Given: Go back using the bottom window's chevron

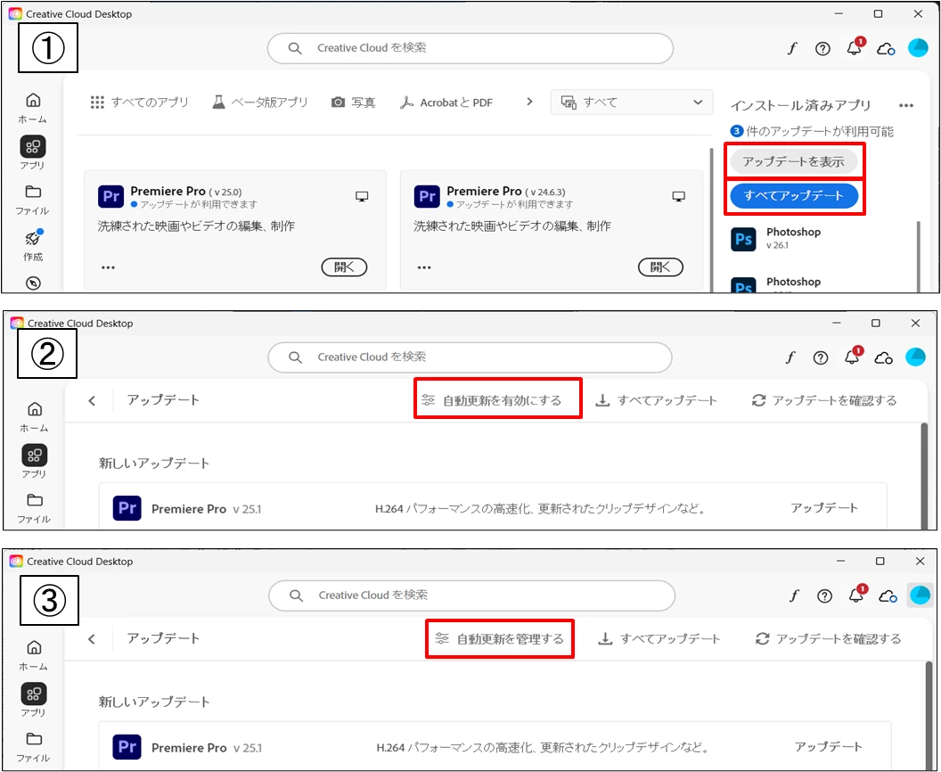Looking at the screenshot, I should (x=92, y=639).
